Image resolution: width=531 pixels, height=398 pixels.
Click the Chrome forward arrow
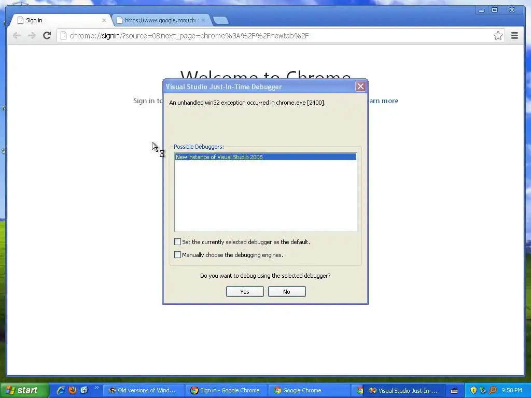32,35
